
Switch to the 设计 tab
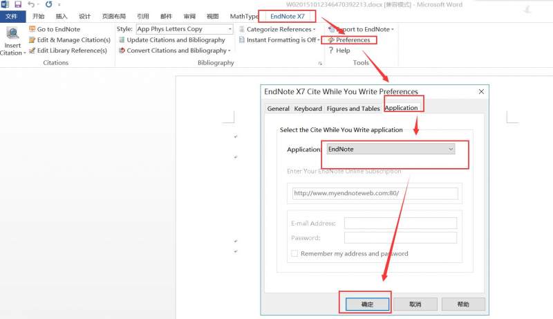coord(84,16)
